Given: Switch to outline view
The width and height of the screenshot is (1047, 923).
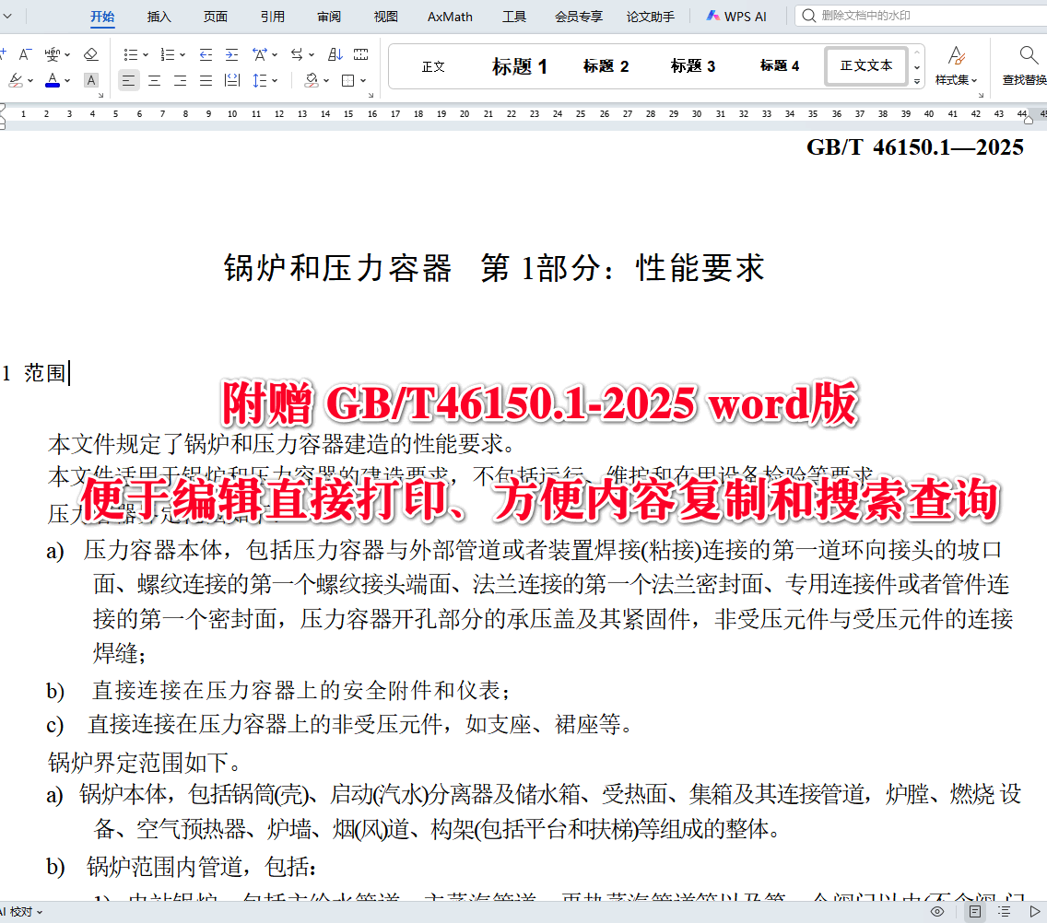Looking at the screenshot, I should pyautogui.click(x=1005, y=912).
